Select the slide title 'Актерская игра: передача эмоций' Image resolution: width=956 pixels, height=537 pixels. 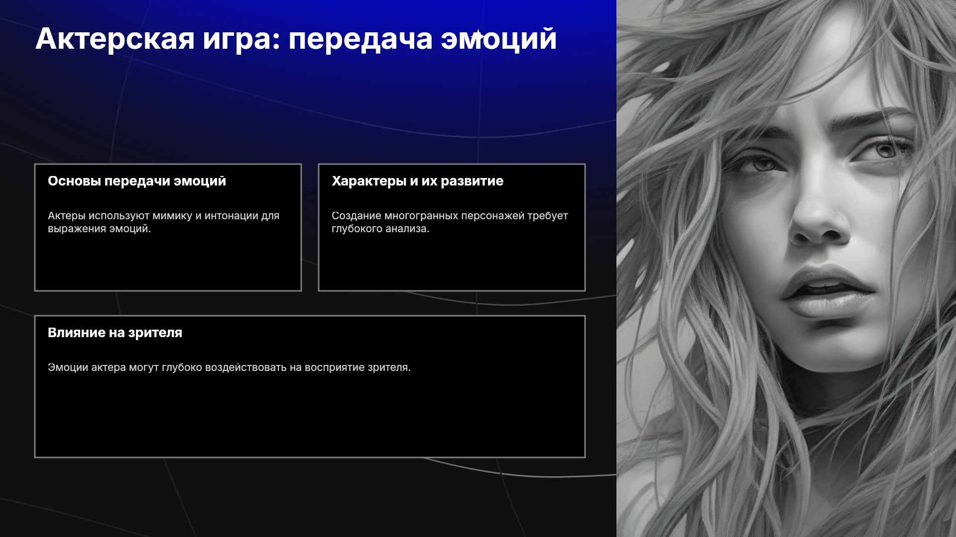296,39
